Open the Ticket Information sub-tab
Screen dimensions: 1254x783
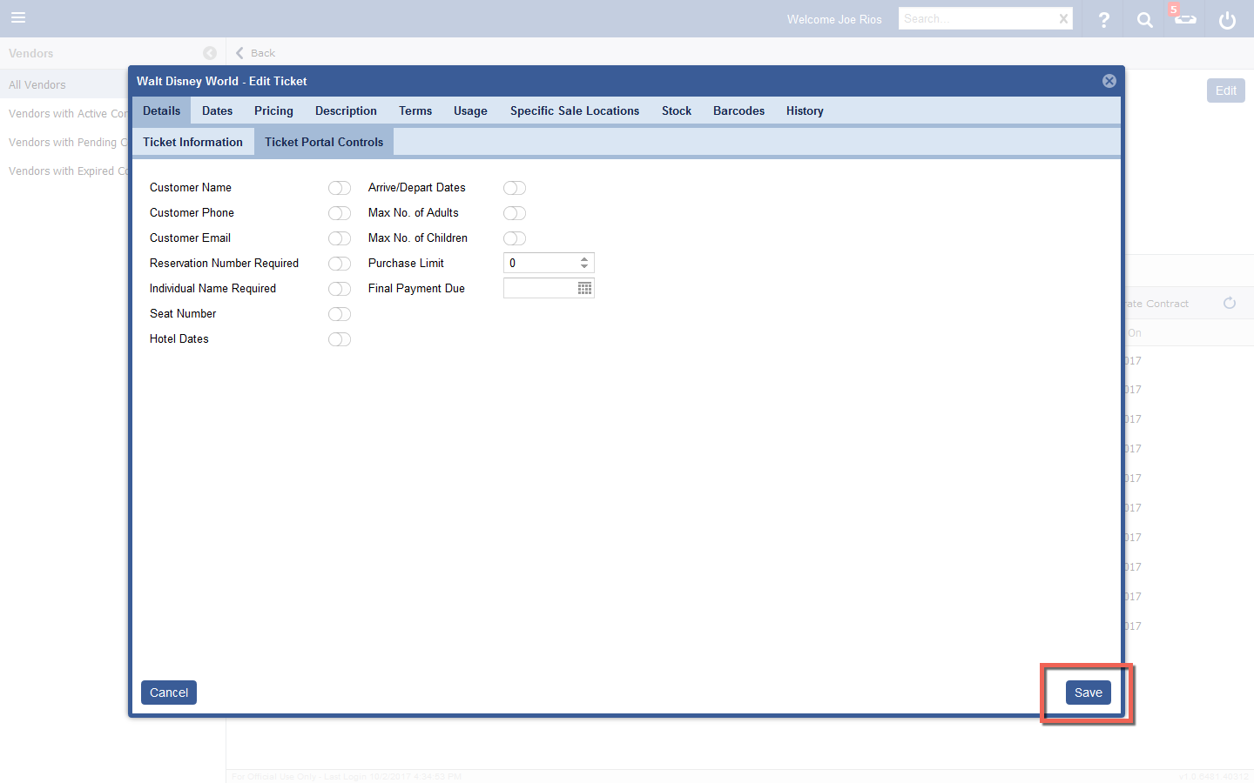click(192, 143)
